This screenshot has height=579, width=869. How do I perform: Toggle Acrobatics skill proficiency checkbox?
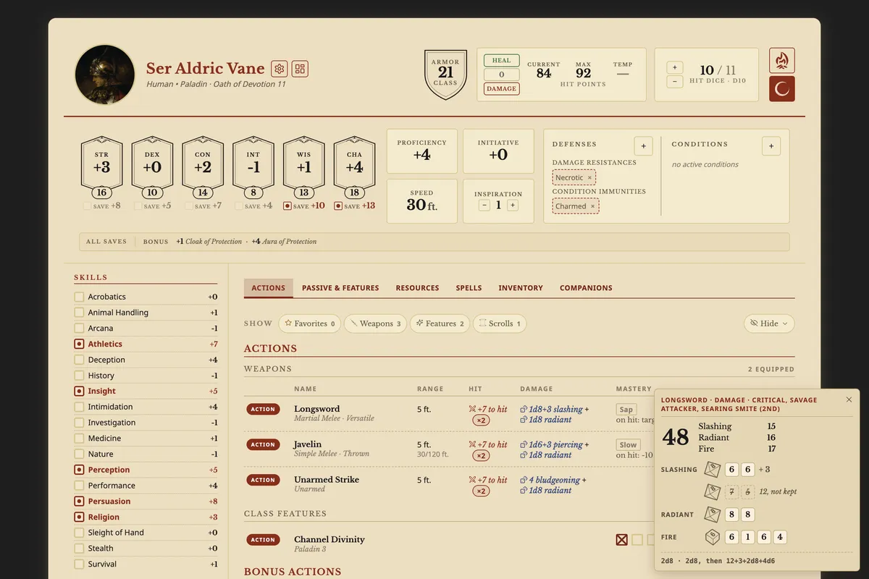(x=79, y=297)
